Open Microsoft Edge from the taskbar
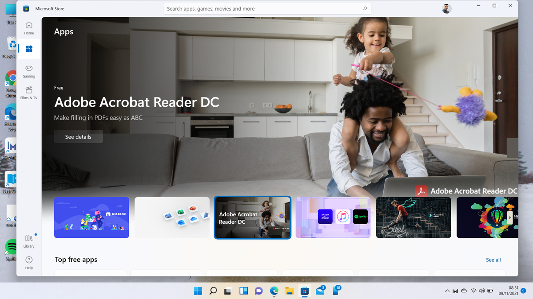Viewport: 533px width, 299px height. coord(274,291)
